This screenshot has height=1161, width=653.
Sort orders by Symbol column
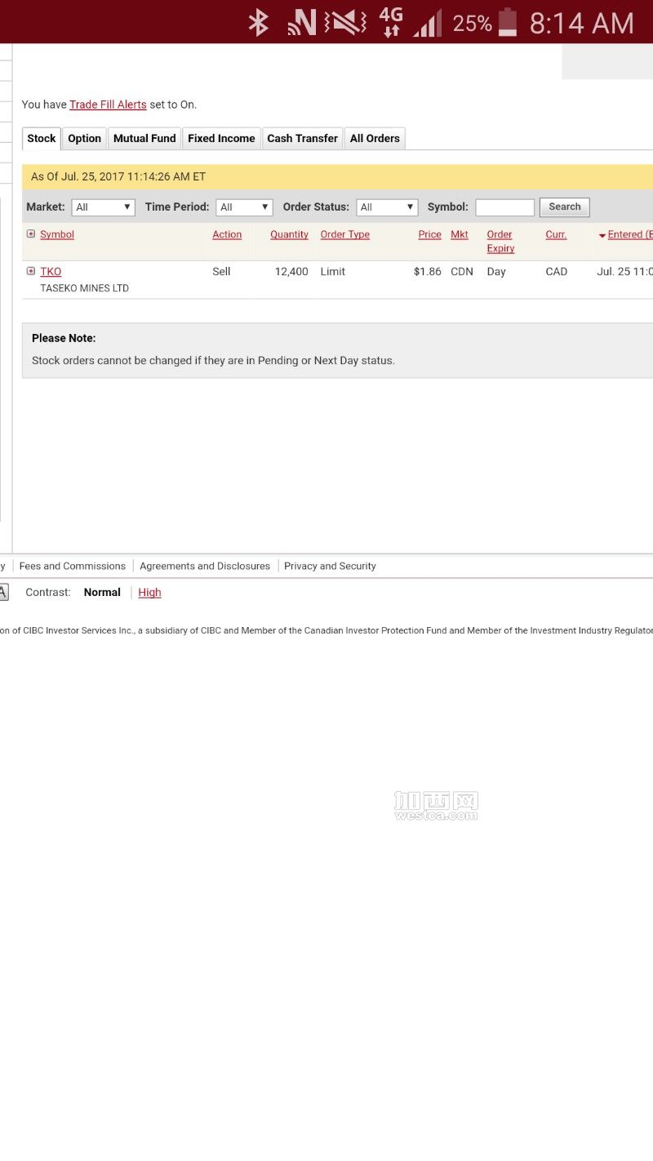tap(57, 234)
